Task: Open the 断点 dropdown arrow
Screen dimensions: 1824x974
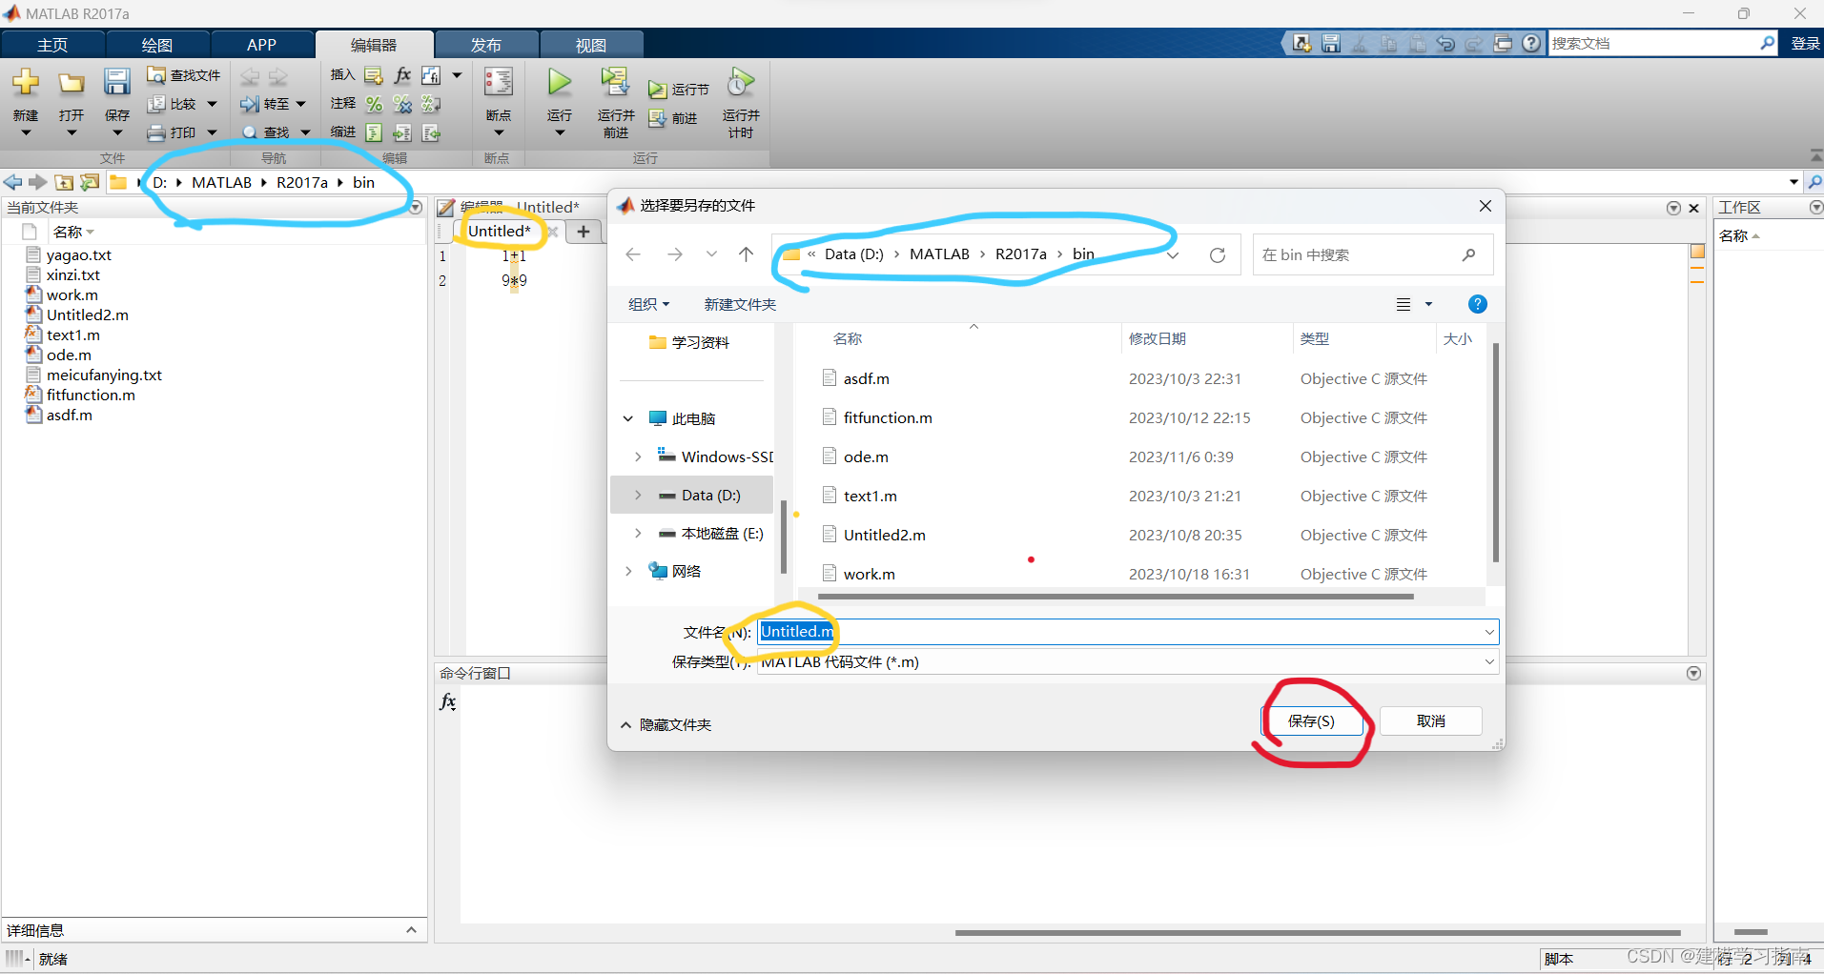Action: click(499, 132)
